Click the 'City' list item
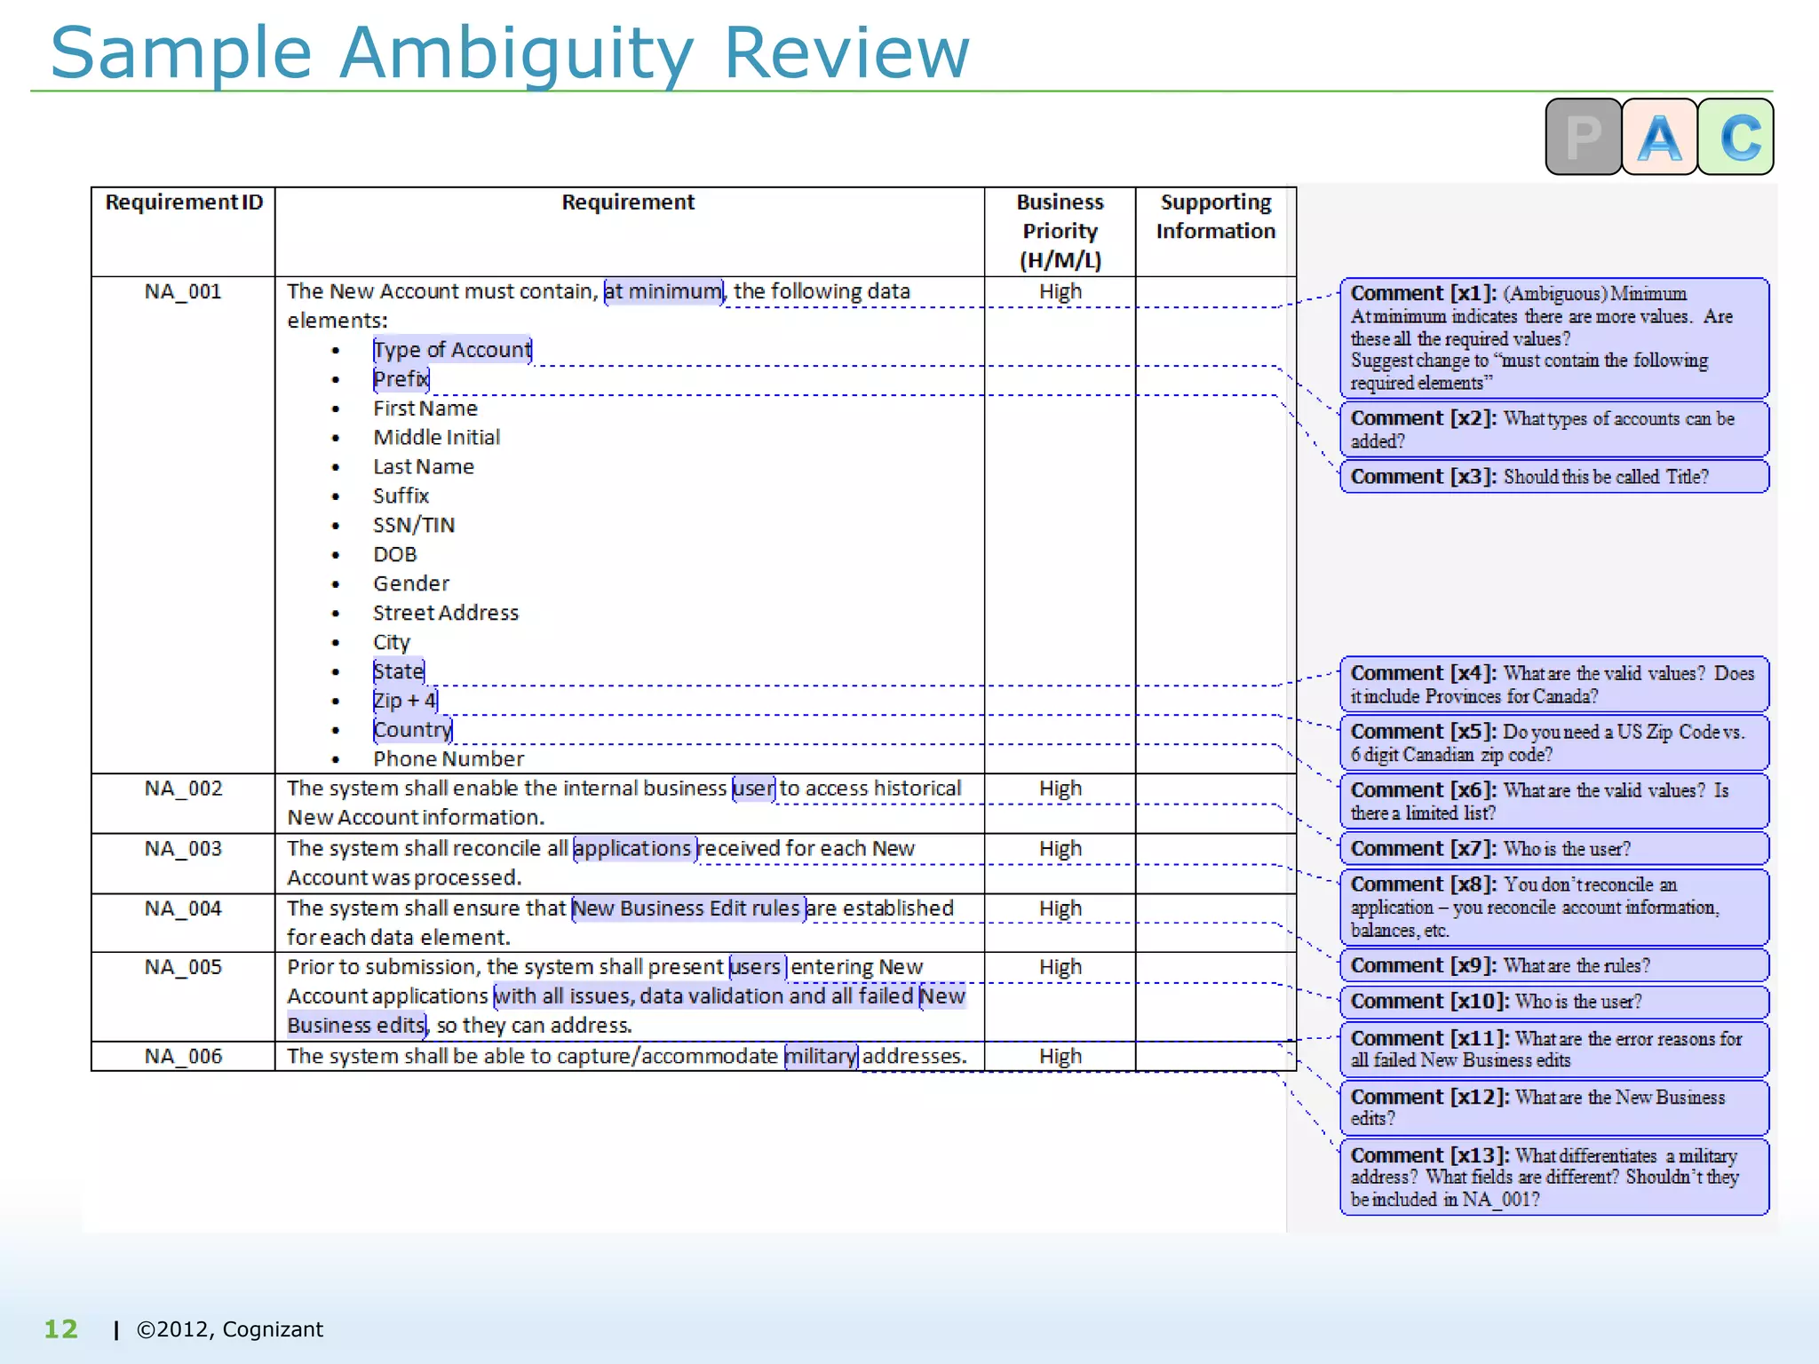1819x1364 pixels. pyautogui.click(x=392, y=642)
